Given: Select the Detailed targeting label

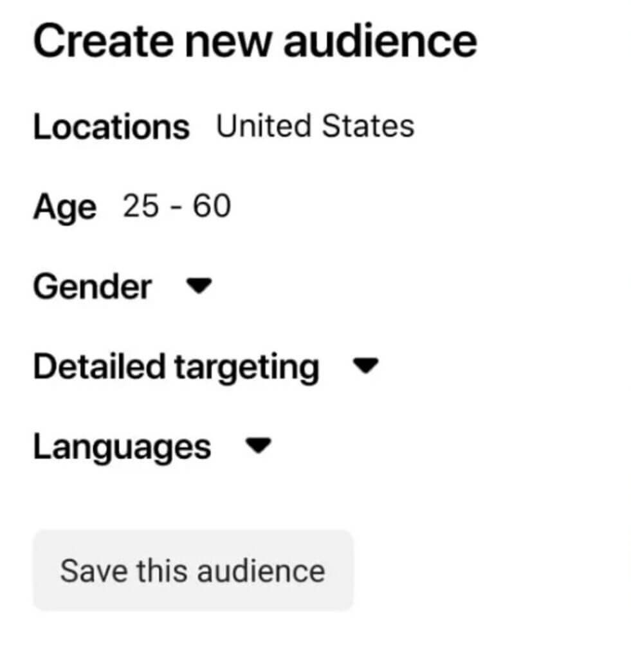Looking at the screenshot, I should (x=177, y=366).
